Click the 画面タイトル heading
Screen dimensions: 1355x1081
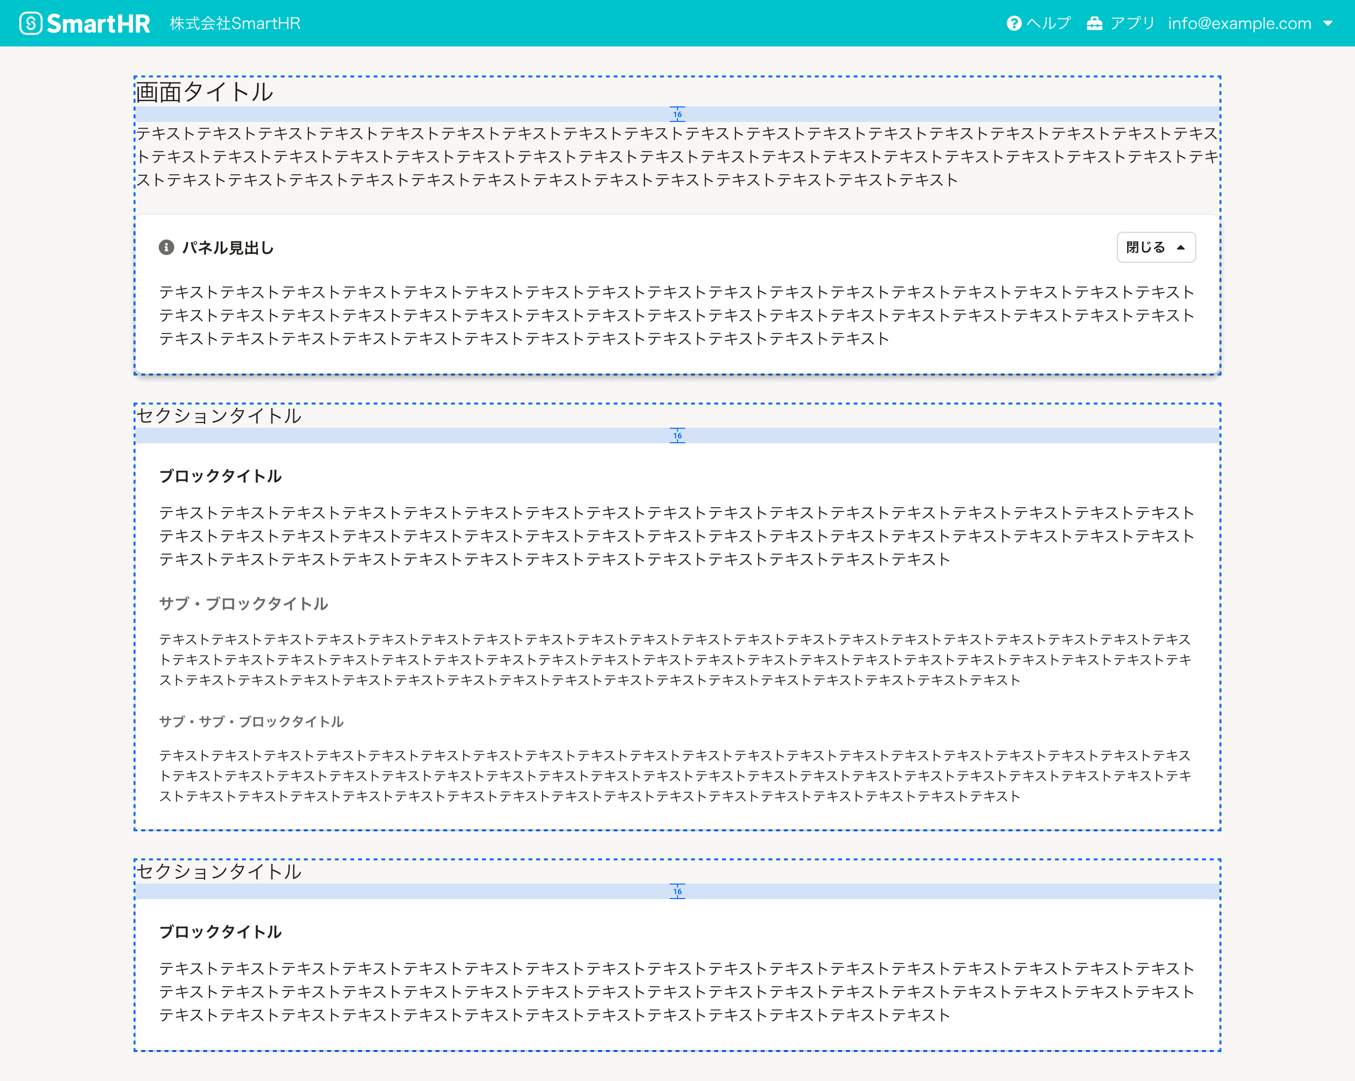[205, 92]
